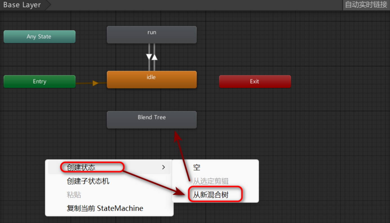Screen dimensions: 390x223
Task: Click the run-to-idle transition arrow
Action: [149, 57]
